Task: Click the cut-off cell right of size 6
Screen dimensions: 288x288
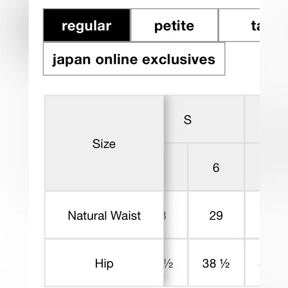Action: coord(252,167)
